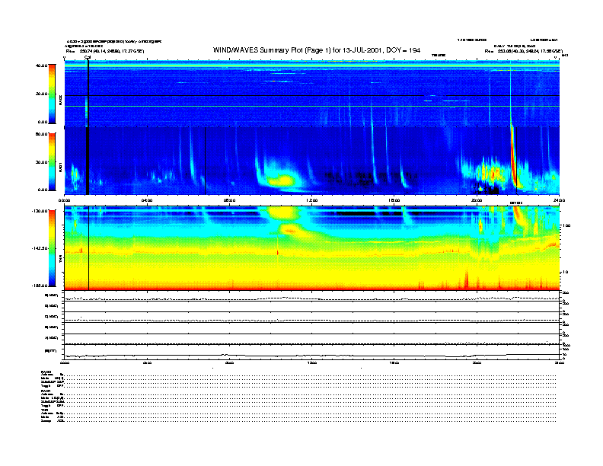Click the 40.00 label on RAD2 scale
603x466 pixels.
[x=42, y=65]
